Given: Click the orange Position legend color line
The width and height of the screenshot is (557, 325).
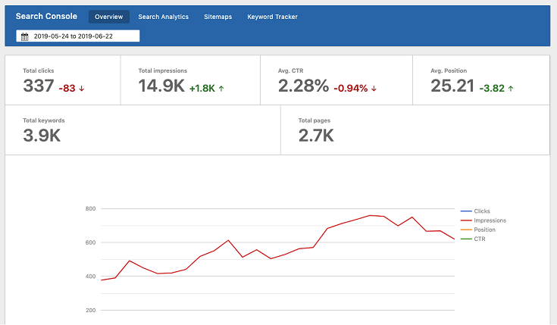Looking at the screenshot, I should pos(466,230).
